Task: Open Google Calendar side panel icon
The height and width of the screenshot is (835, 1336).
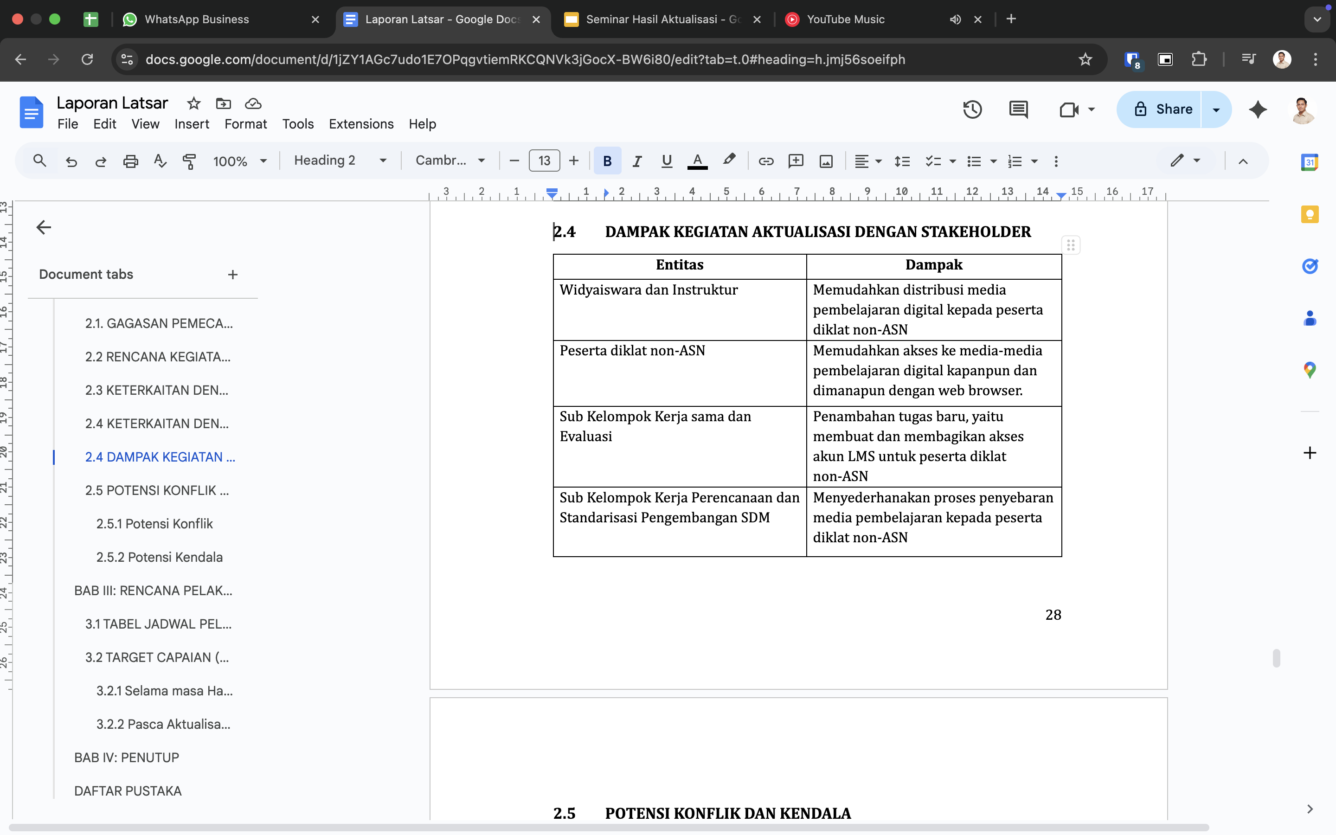Action: click(1310, 162)
